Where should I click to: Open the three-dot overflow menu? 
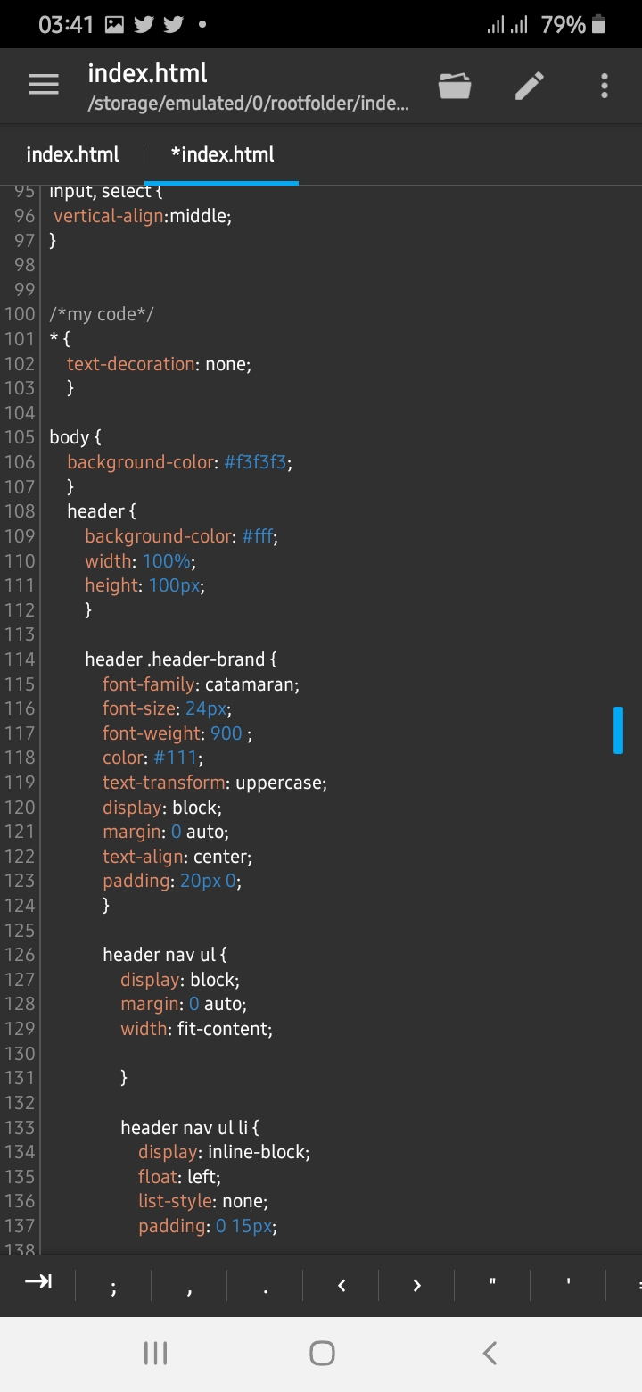605,86
